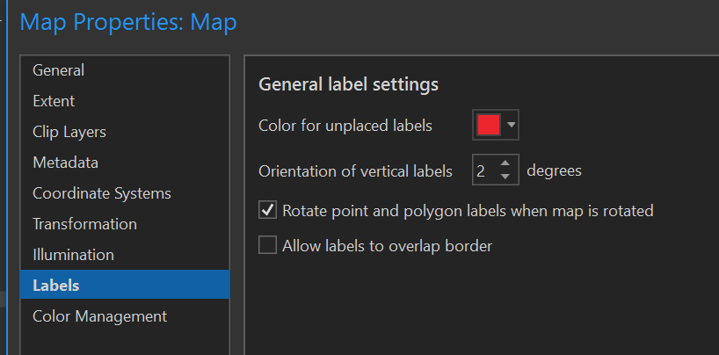Go to Clip Layers settings
The image size is (719, 355).
click(69, 132)
